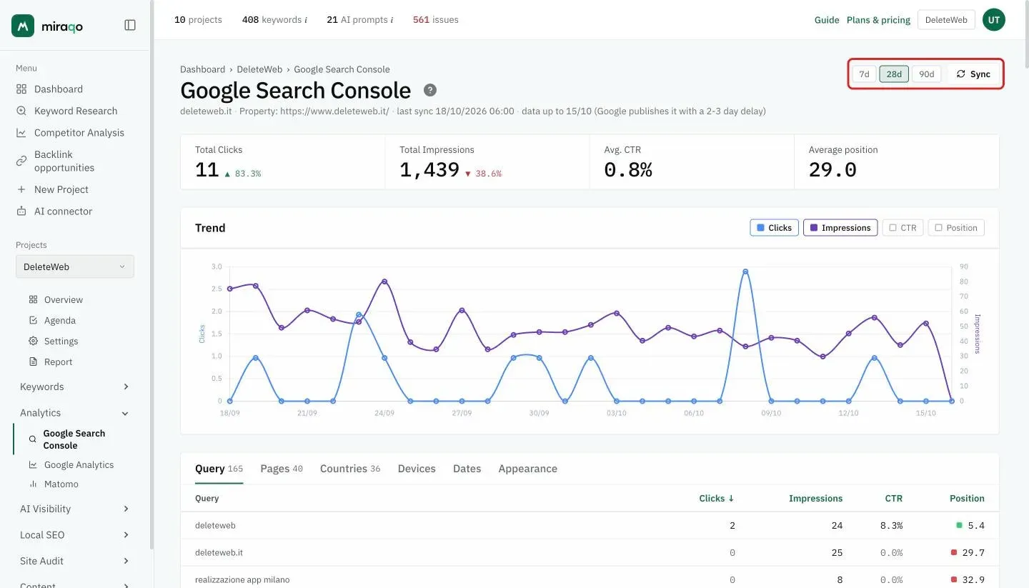Click the Competitor Analysis chart icon

[21, 133]
